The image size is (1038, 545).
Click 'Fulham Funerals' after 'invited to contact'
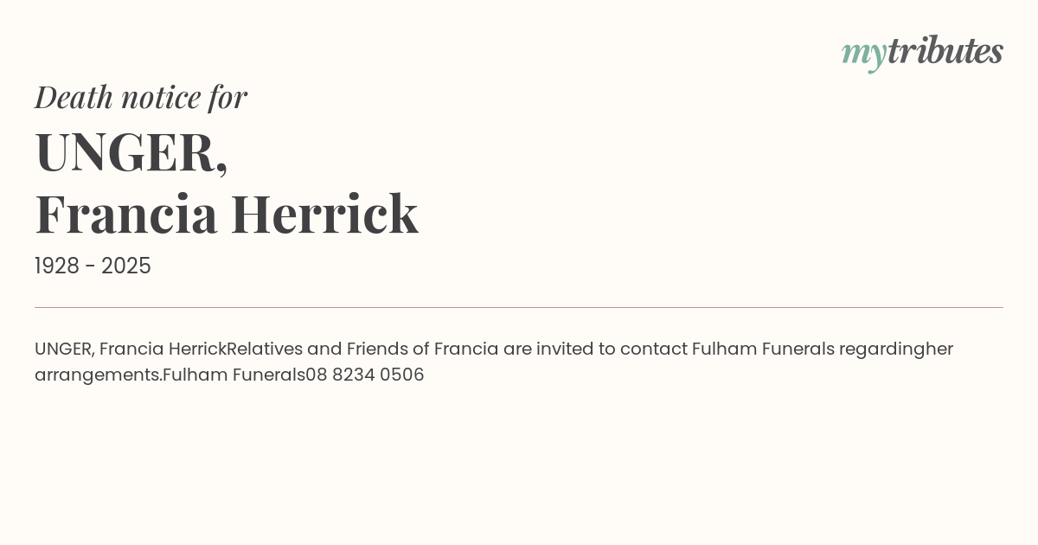point(763,349)
